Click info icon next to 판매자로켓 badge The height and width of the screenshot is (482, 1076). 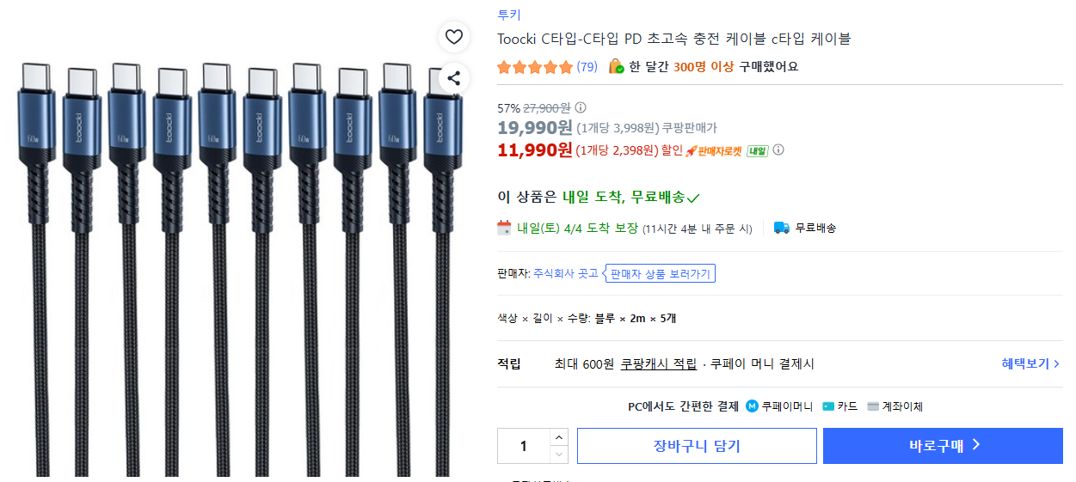(x=778, y=150)
